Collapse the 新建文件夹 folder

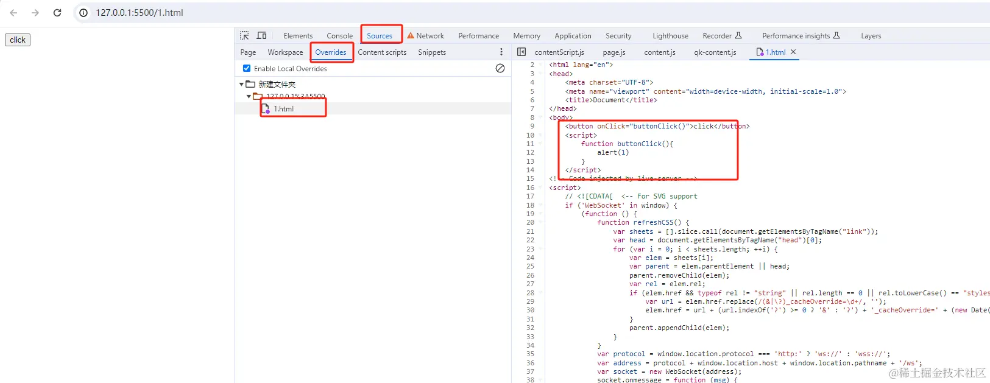pos(242,85)
